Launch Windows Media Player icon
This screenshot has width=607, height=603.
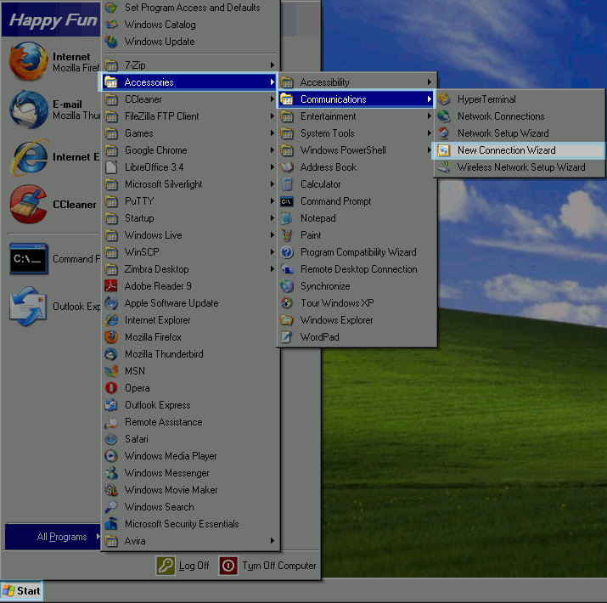(110, 456)
